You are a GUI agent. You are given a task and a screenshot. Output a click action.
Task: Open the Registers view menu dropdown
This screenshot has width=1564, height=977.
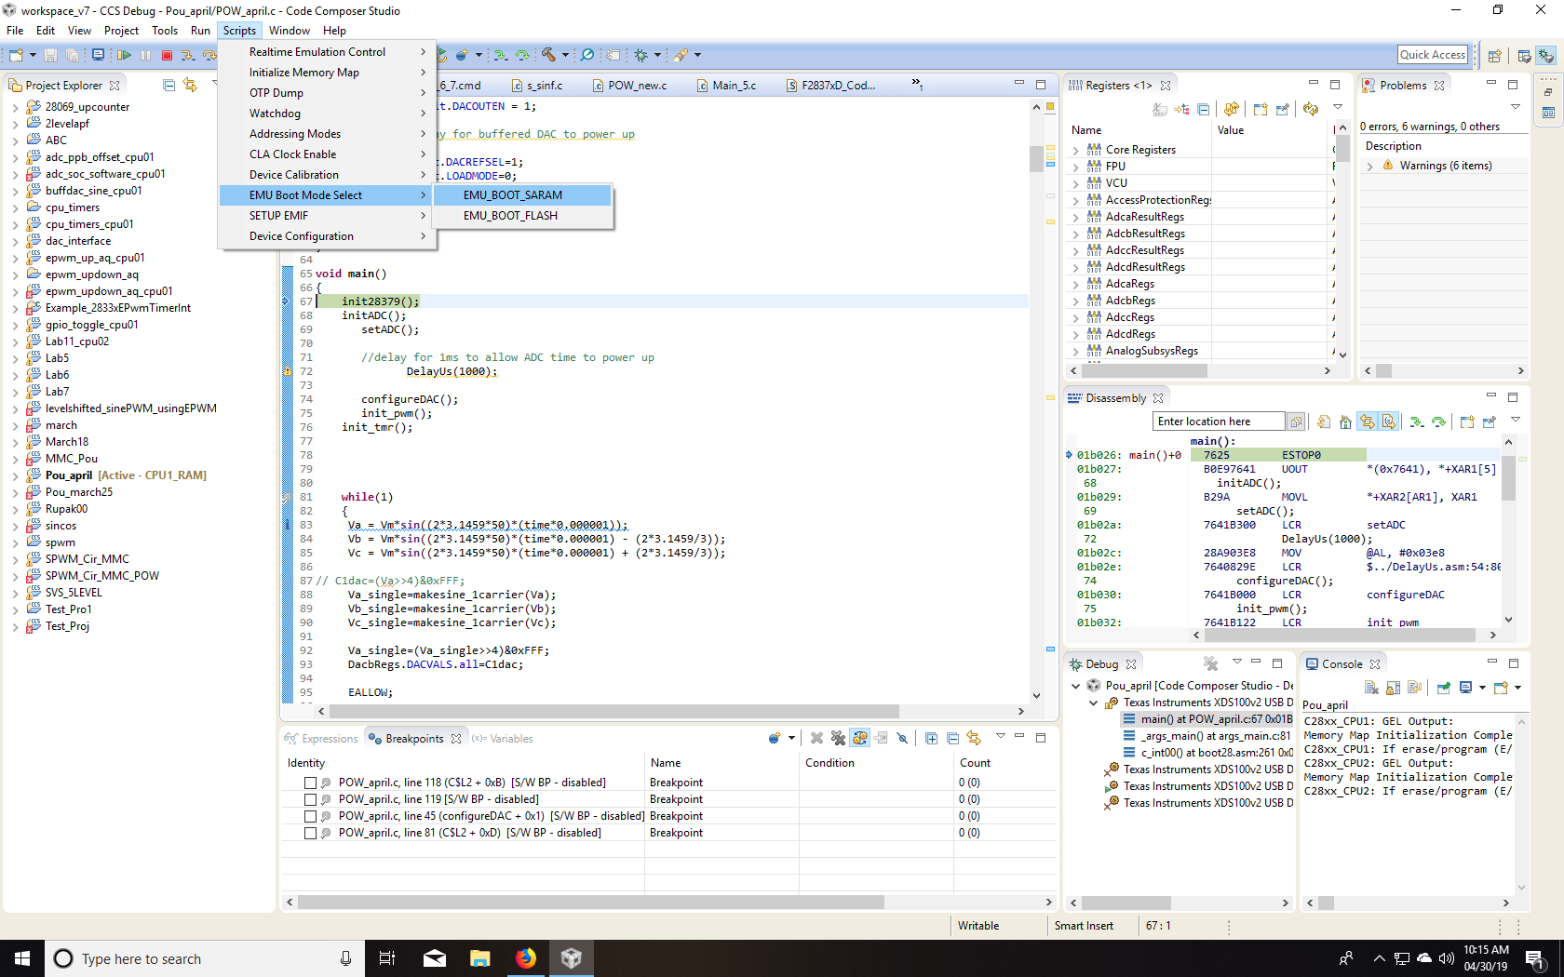coord(1338,108)
